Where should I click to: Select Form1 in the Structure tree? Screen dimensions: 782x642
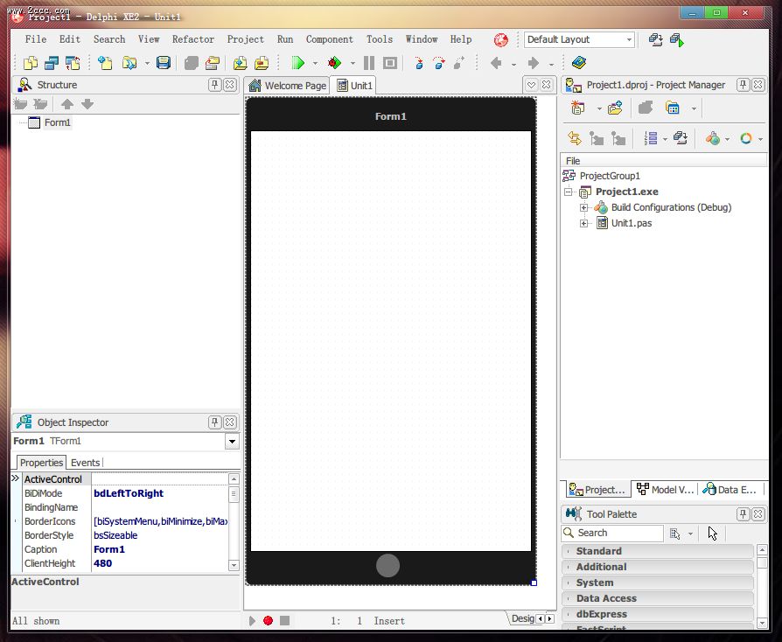coord(58,122)
